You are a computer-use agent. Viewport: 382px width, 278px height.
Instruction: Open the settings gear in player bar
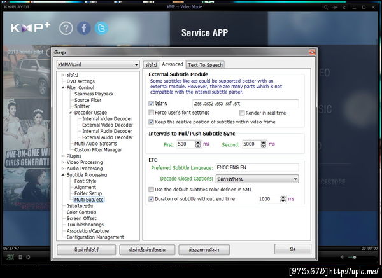[x=28, y=257]
